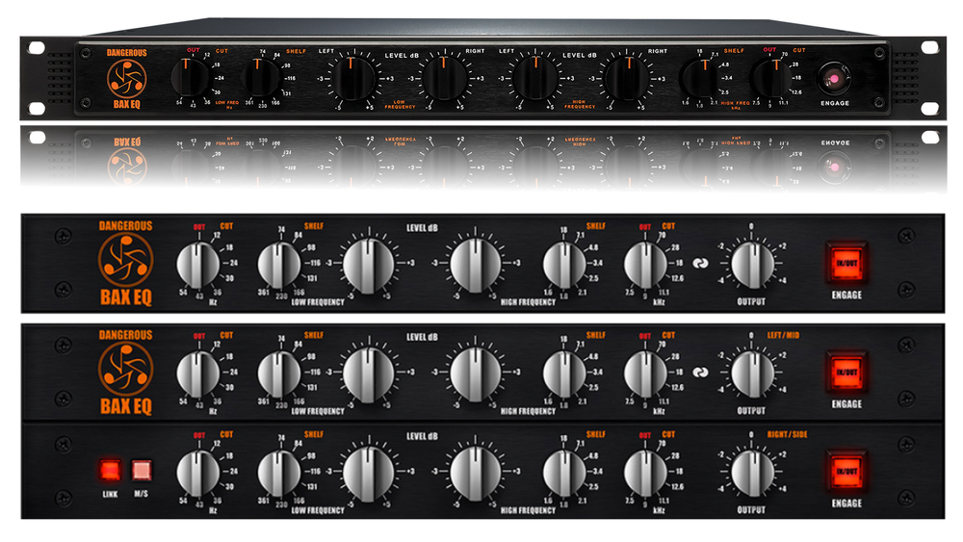
Task: Click the high frequency level knob on Left/Mid panel
Action: coord(476,375)
